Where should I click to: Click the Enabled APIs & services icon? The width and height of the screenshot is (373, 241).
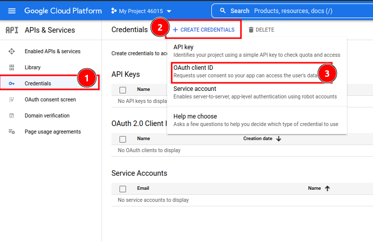[x=12, y=51]
